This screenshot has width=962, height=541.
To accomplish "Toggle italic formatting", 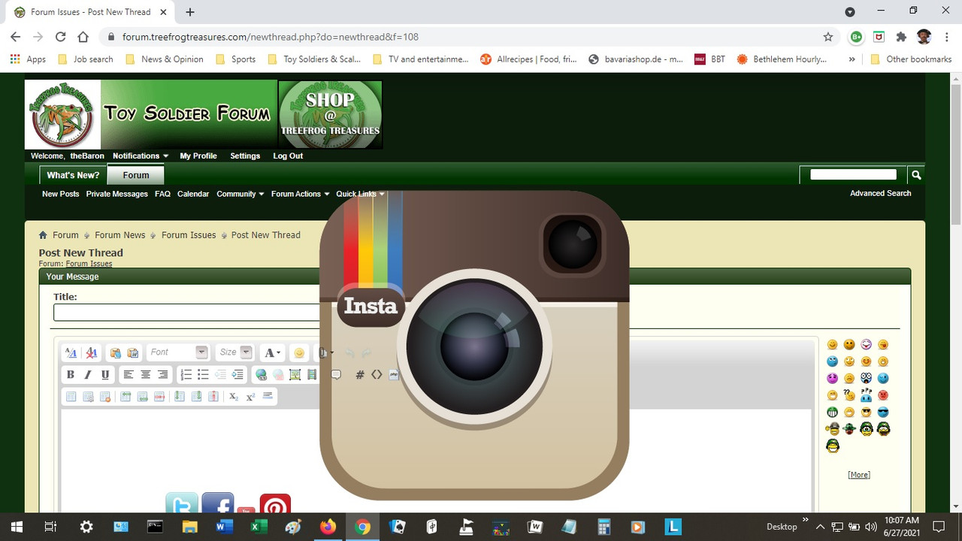I will [88, 374].
